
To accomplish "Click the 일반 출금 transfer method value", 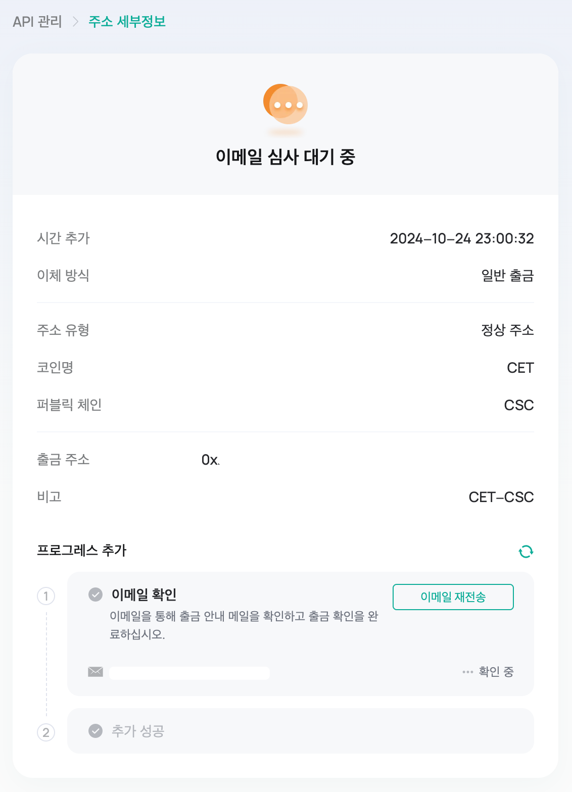I will [x=507, y=276].
